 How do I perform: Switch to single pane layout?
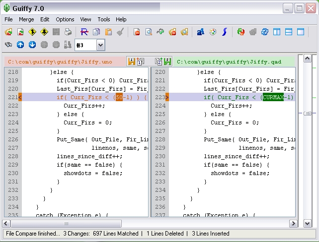(x=301, y=32)
